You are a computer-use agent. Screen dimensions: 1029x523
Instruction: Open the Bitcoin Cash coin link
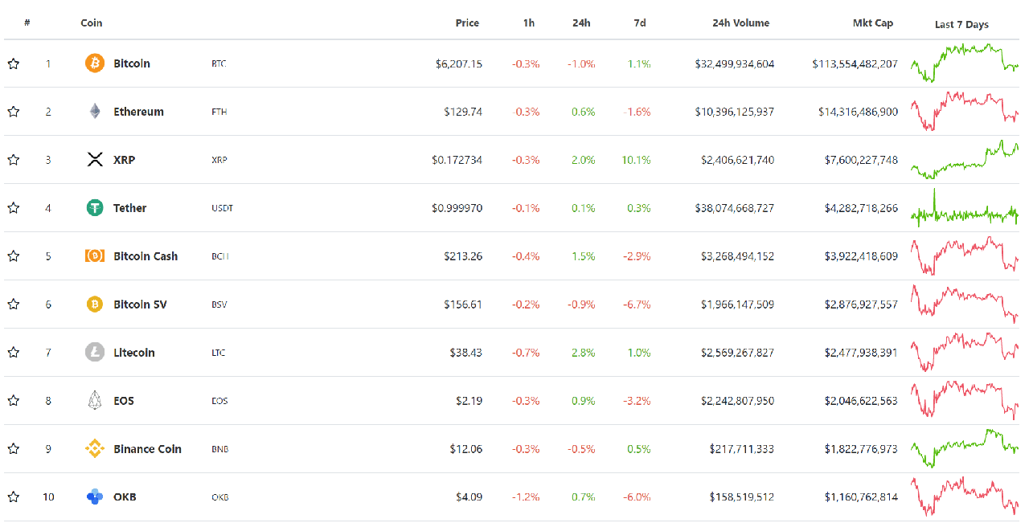tap(146, 256)
